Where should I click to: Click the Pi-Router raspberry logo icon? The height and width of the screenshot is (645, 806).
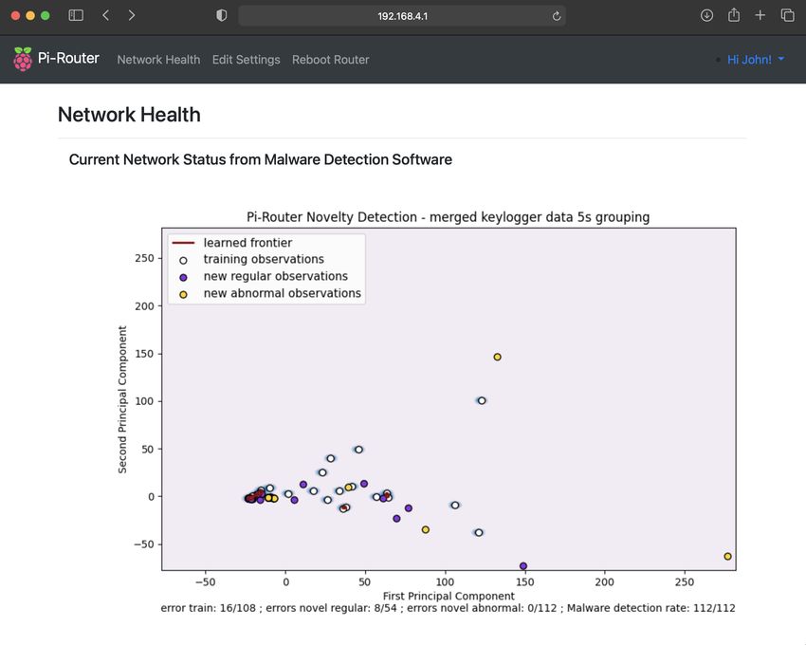pyautogui.click(x=23, y=59)
